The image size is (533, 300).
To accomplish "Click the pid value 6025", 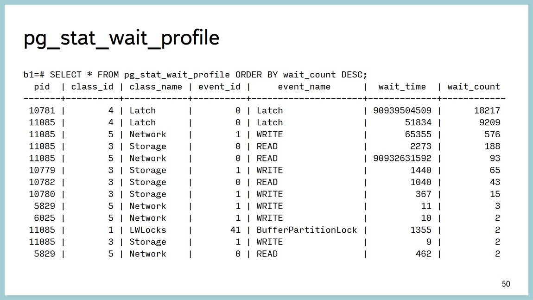I will (x=44, y=218).
